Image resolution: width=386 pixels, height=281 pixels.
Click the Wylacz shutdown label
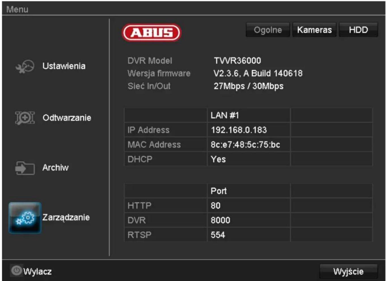37,271
